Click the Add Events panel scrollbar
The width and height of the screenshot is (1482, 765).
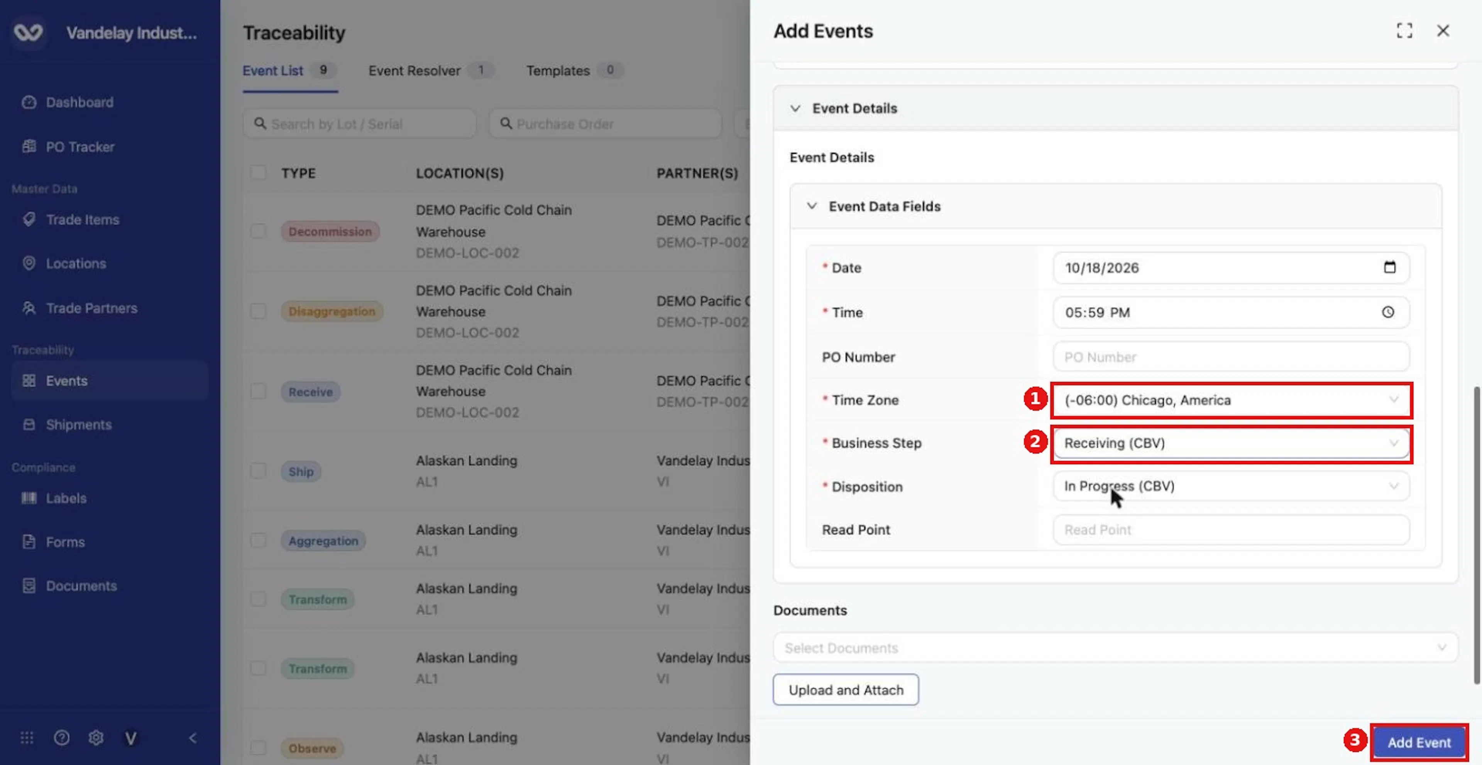[1476, 535]
